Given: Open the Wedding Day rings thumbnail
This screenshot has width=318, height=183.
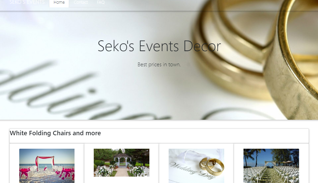Looking at the screenshot, I should point(196,166).
